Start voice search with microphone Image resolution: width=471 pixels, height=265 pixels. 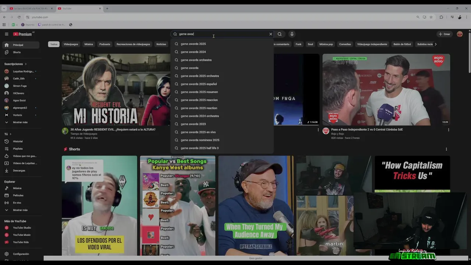(292, 34)
